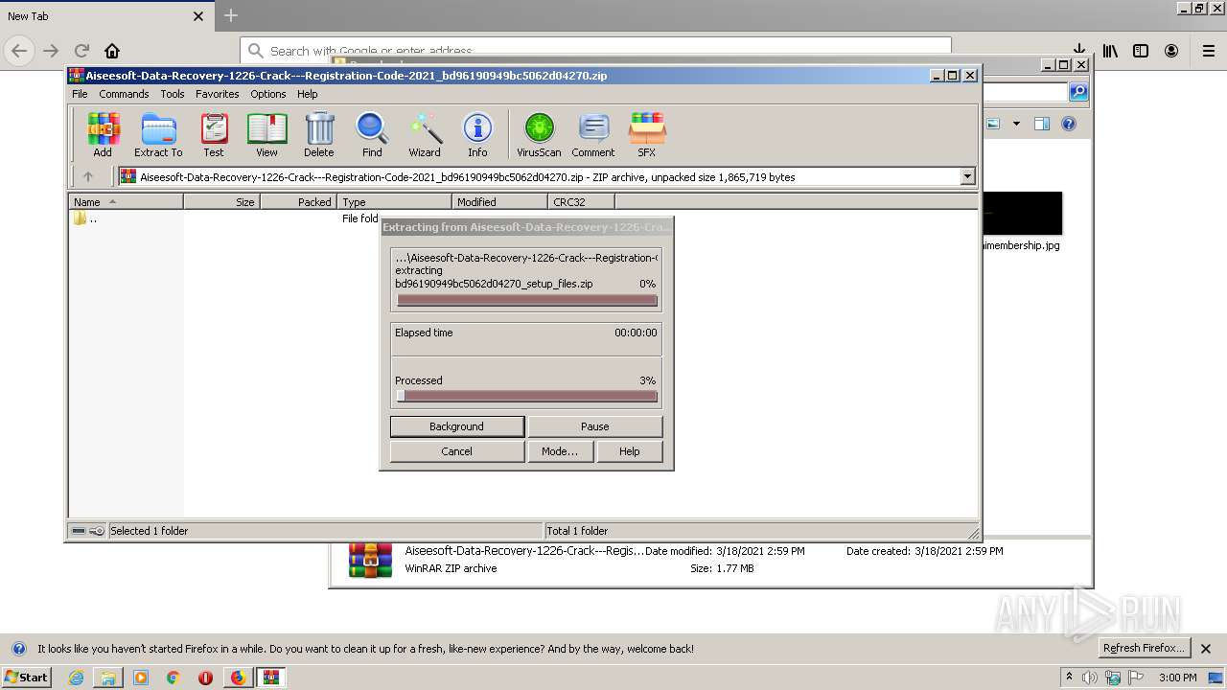The image size is (1227, 690).
Task: Click the Mode... button
Action: tap(560, 451)
